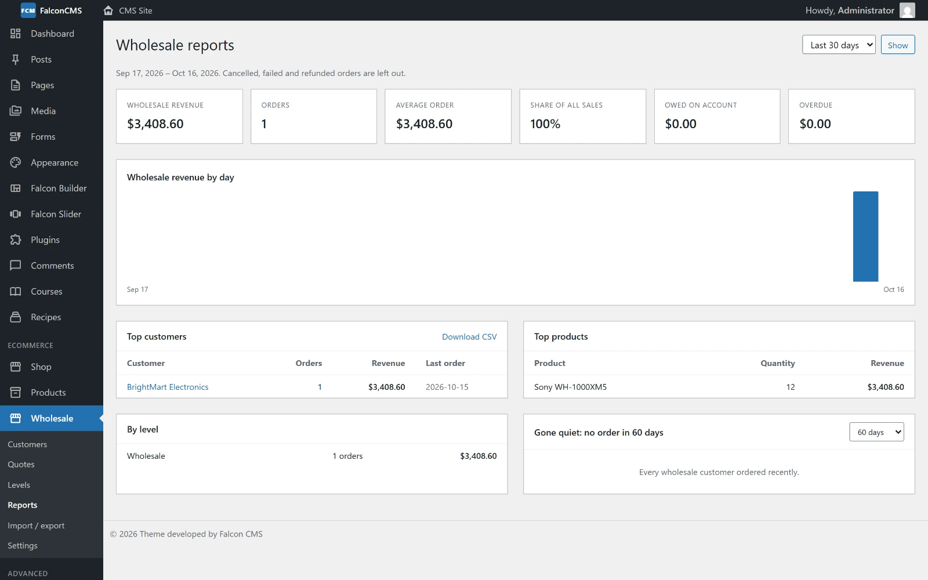Click the Wholesale Revenue $3,408.60 card
Screen dimensions: 928x580
[x=179, y=116]
